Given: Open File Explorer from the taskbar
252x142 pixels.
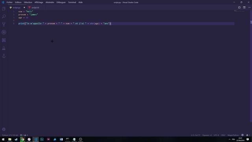Looking at the screenshot, I should 10,139.
